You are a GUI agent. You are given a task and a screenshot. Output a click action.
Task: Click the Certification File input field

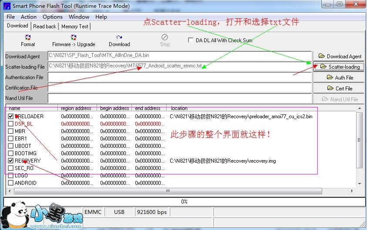(179, 88)
